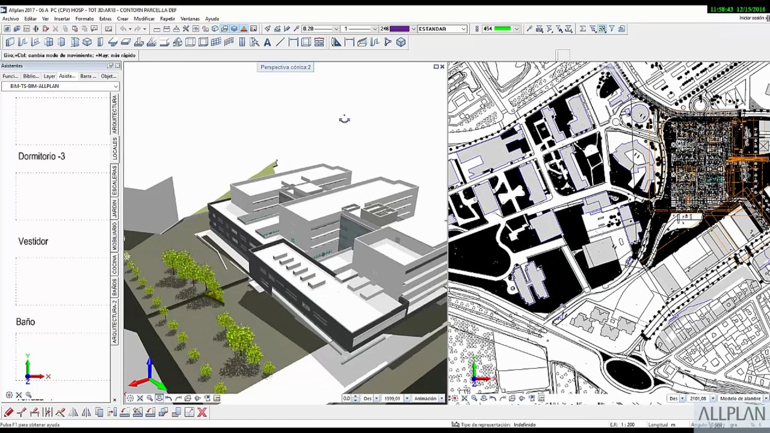Click the highlighted navigation mode icon in perspective viewport
This screenshot has width=770, height=433.
tap(159, 398)
